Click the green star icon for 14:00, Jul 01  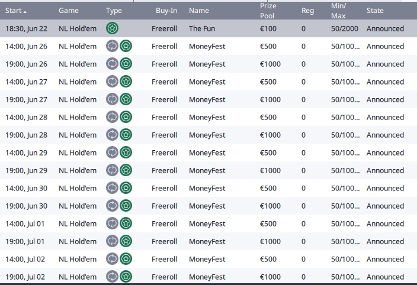[126, 224]
